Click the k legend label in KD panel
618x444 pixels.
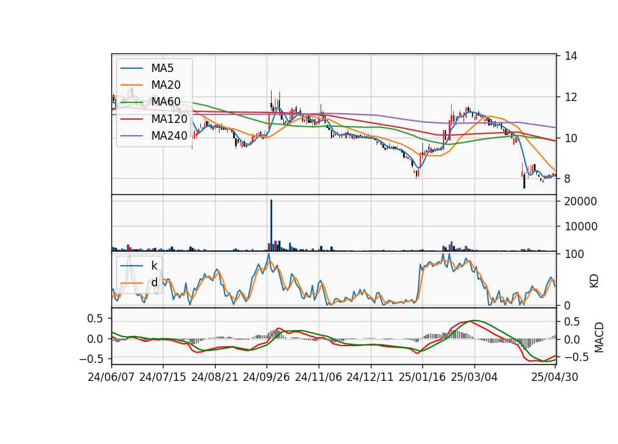tap(154, 266)
